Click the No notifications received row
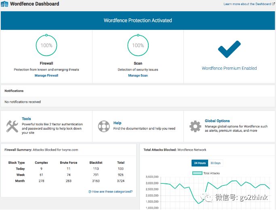 [x=138, y=102]
